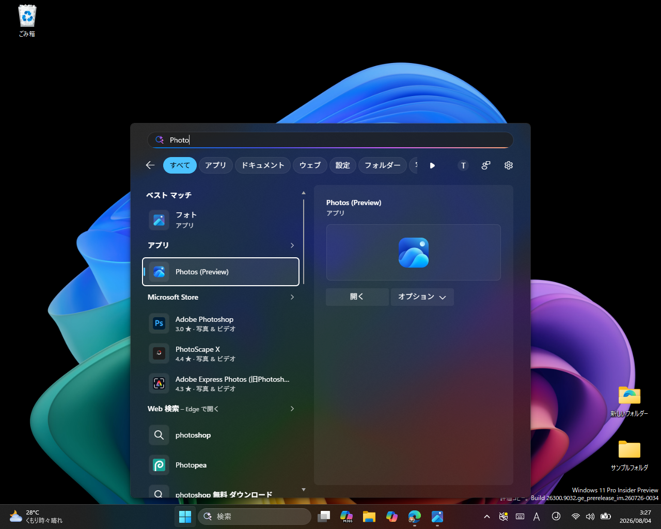Image resolution: width=661 pixels, height=529 pixels.
Task: Click the Adobe Photoshop result title
Action: pyautogui.click(x=204, y=319)
